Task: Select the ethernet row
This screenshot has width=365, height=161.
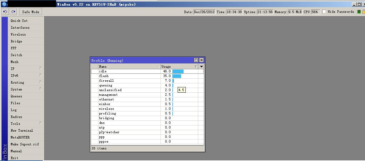Action: pyautogui.click(x=147, y=99)
